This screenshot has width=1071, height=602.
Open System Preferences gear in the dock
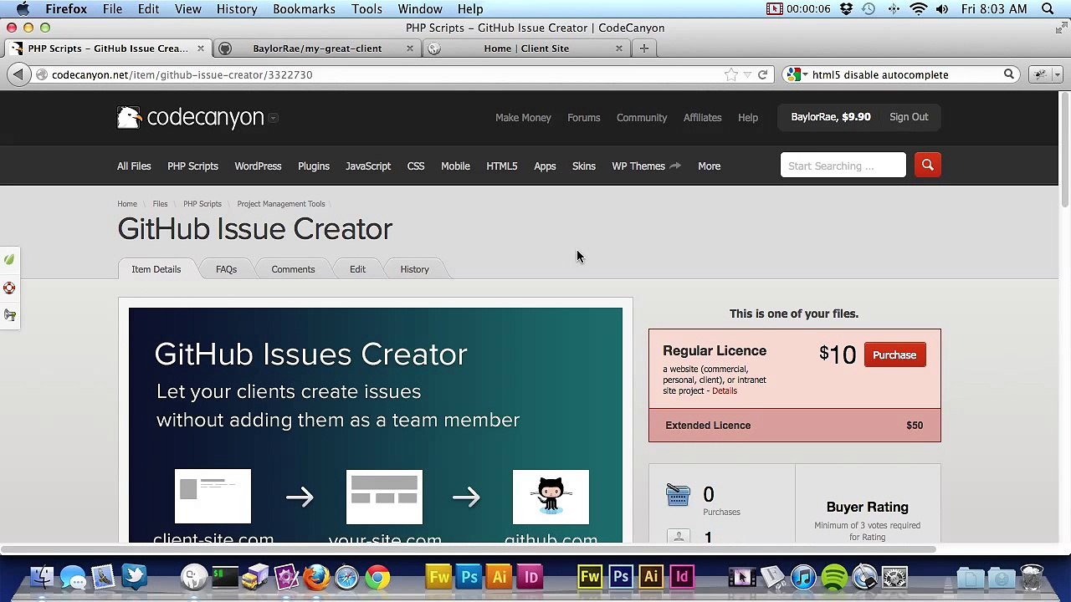click(x=894, y=577)
